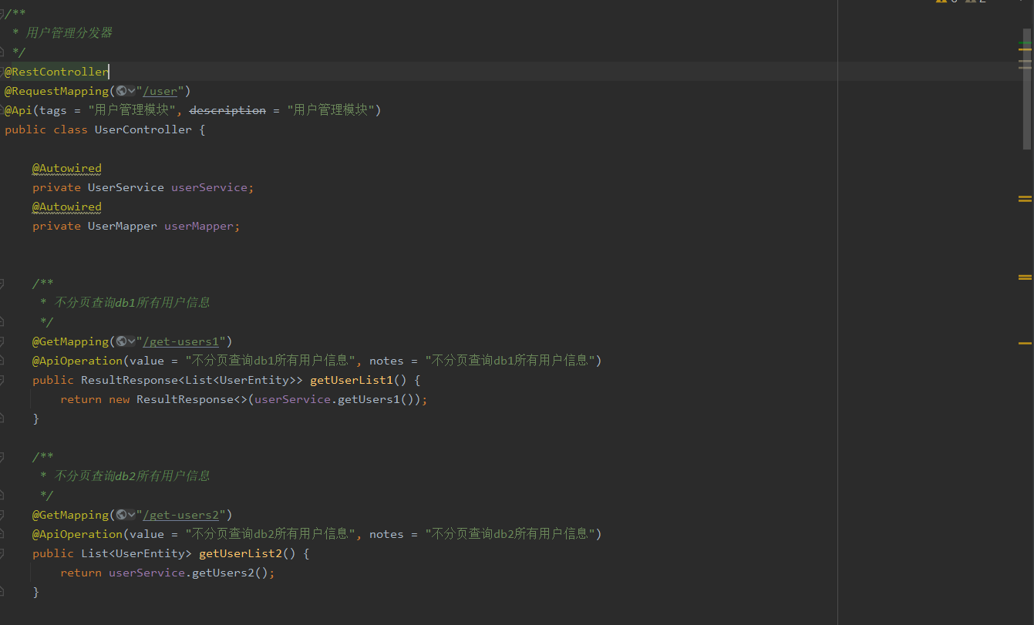Collapse the class Javadoc comment fold marker
1034x625 pixels.
(x=2, y=14)
